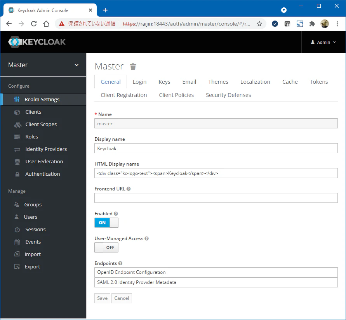
Task: Open the Client Registration tab
Action: pyautogui.click(x=123, y=95)
